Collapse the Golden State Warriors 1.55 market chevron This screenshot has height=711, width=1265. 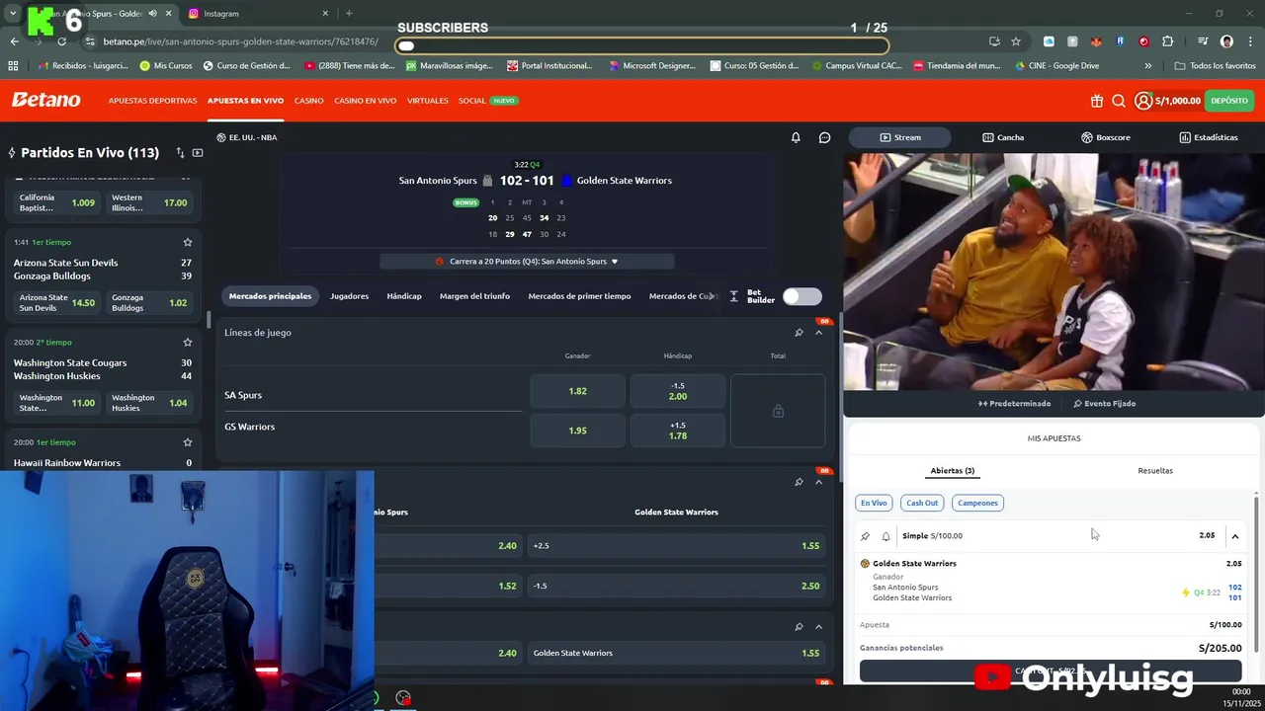(819, 627)
